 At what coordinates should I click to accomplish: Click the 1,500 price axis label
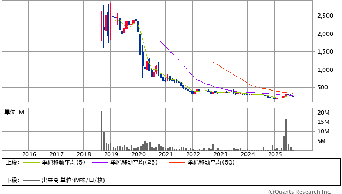(325, 52)
